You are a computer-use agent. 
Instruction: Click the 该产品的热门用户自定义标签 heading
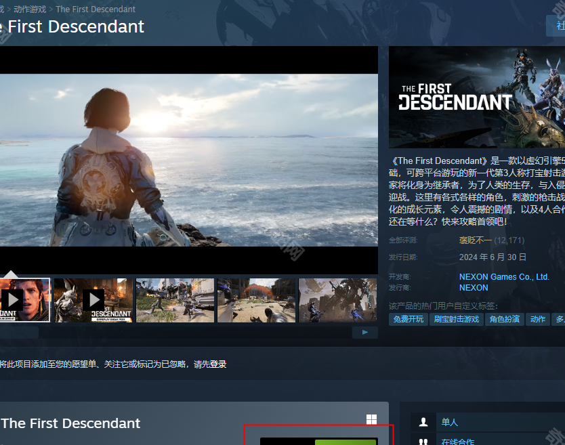pyautogui.click(x=443, y=306)
